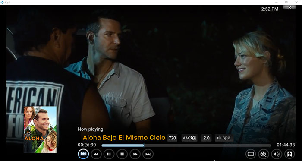The width and height of the screenshot is (302, 161).
Task: Click the Aloha movie poster thumbnail
Action: point(40,129)
